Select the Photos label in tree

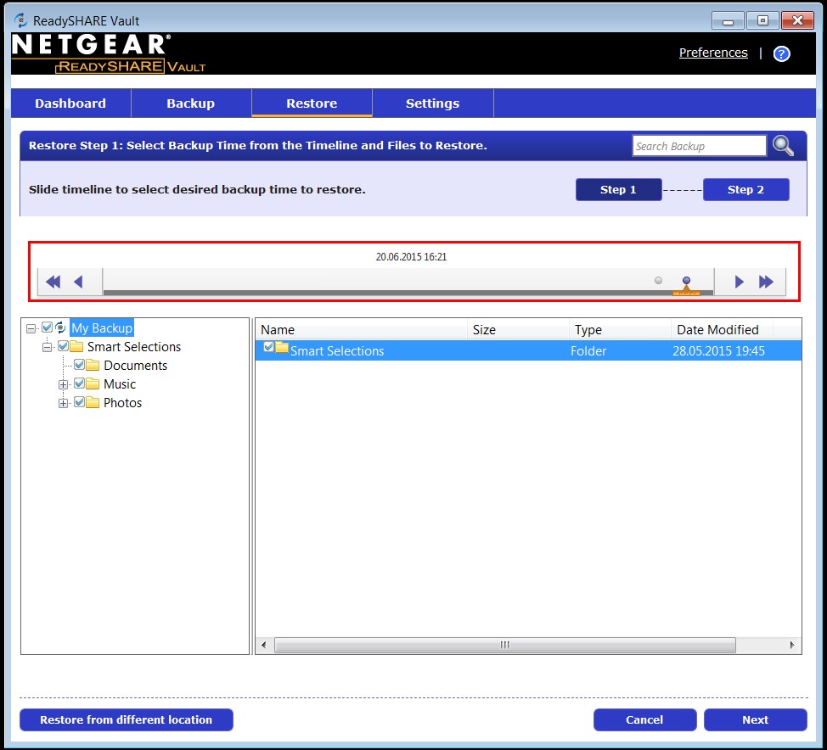[x=123, y=403]
